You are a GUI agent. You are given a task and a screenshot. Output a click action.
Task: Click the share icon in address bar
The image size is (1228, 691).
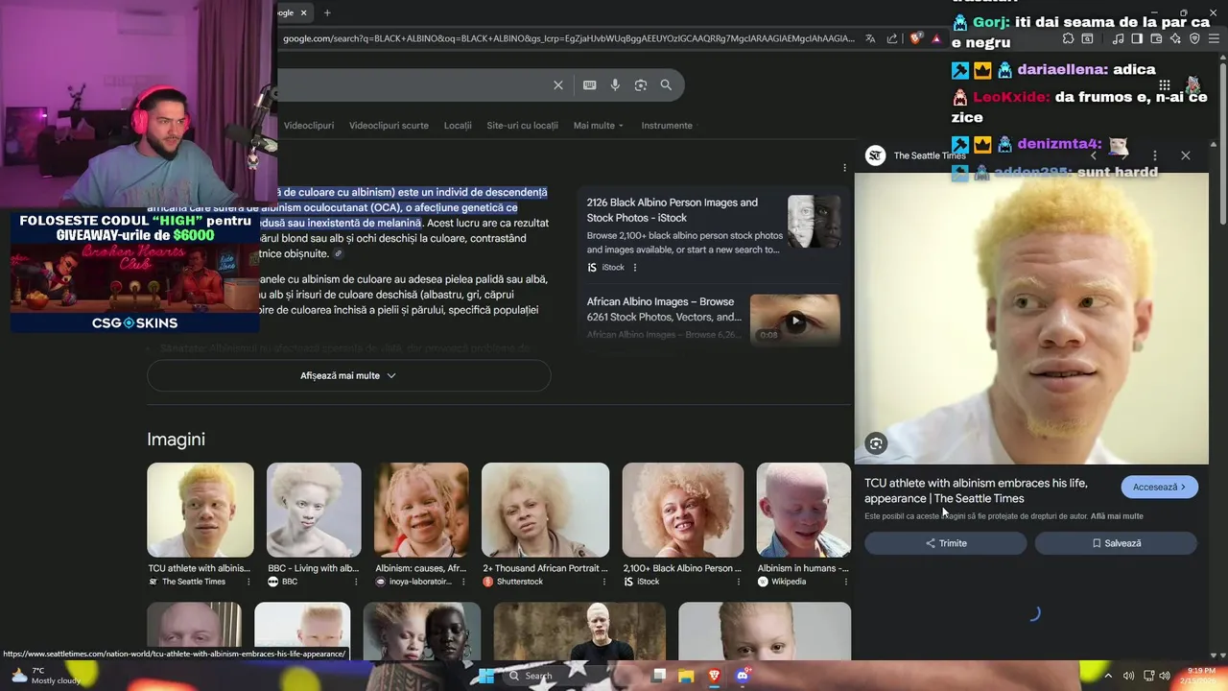click(x=892, y=38)
